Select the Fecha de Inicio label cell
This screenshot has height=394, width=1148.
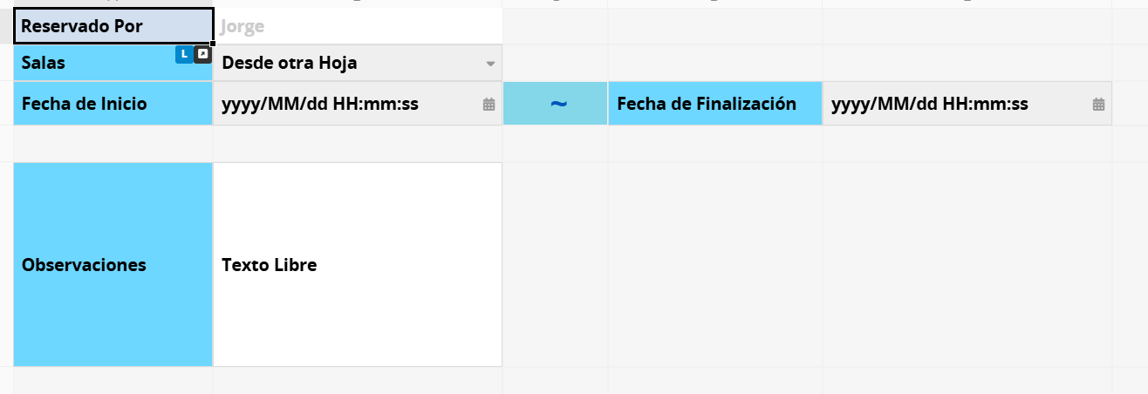tap(113, 104)
